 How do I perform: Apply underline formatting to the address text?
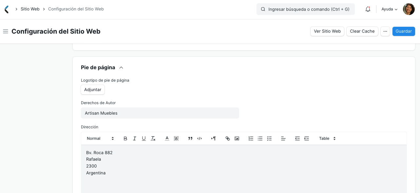[143, 138]
